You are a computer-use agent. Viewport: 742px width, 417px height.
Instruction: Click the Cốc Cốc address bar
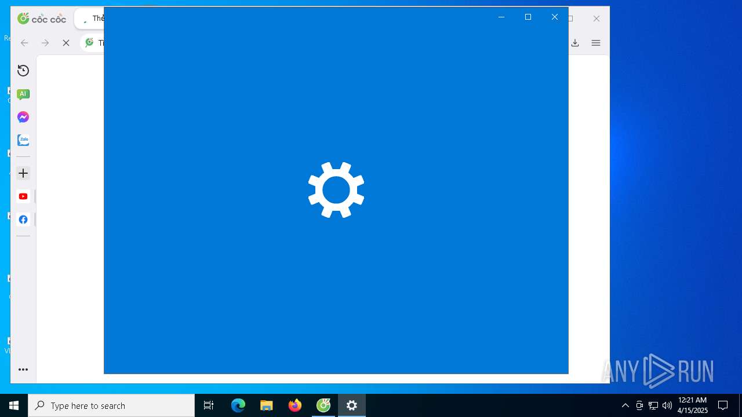93,43
